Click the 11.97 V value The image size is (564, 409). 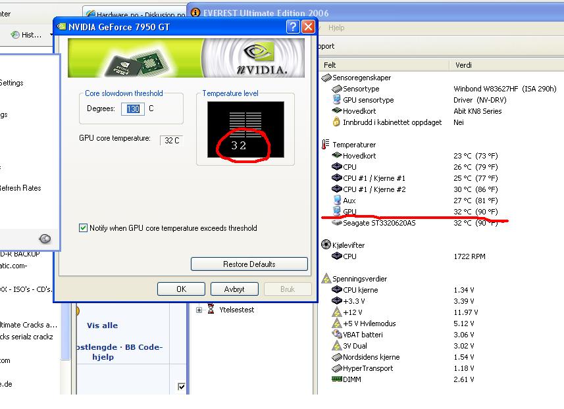pyautogui.click(x=465, y=312)
